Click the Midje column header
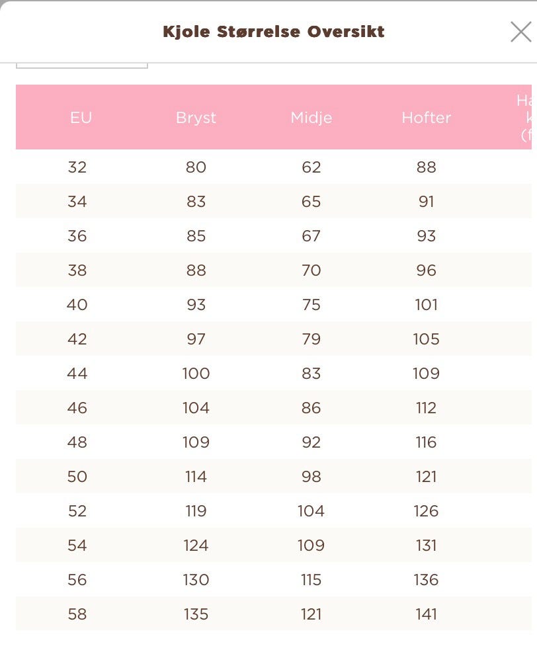This screenshot has width=537, height=648. coord(311,118)
